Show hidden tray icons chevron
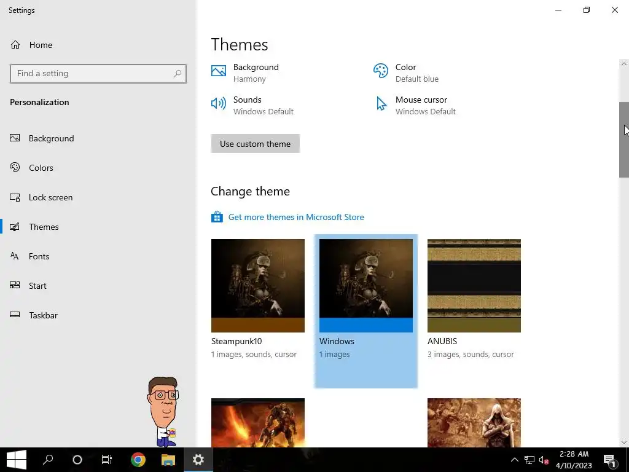This screenshot has width=629, height=472. tap(514, 460)
